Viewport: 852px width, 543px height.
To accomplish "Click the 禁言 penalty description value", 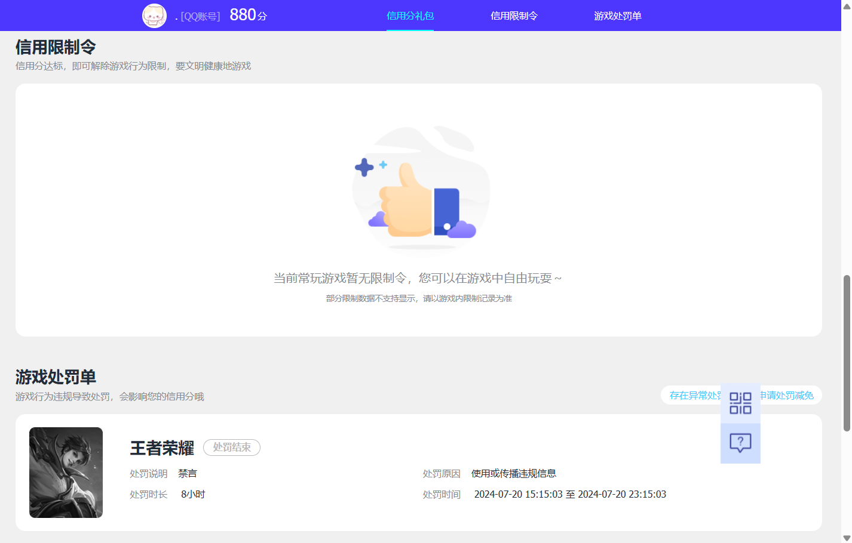I will coord(188,473).
